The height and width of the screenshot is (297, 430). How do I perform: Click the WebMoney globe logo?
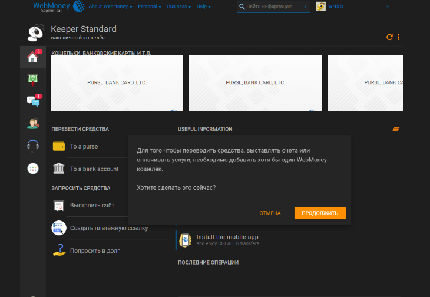[x=79, y=6]
